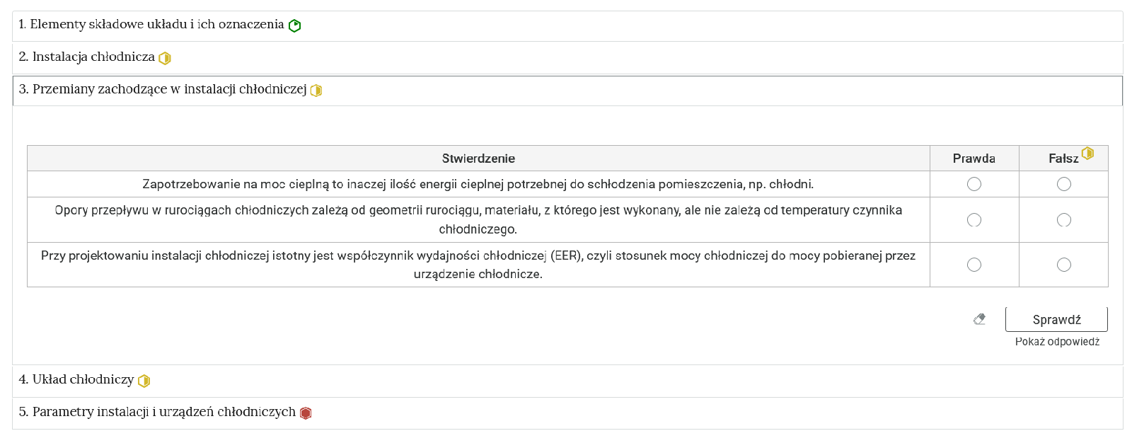Click the Pokaż odpowiedź link
This screenshot has width=1132, height=443.
point(1057,342)
